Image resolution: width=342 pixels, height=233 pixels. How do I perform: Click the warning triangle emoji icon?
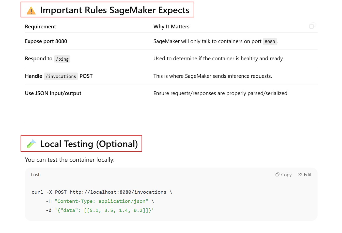coord(31,10)
